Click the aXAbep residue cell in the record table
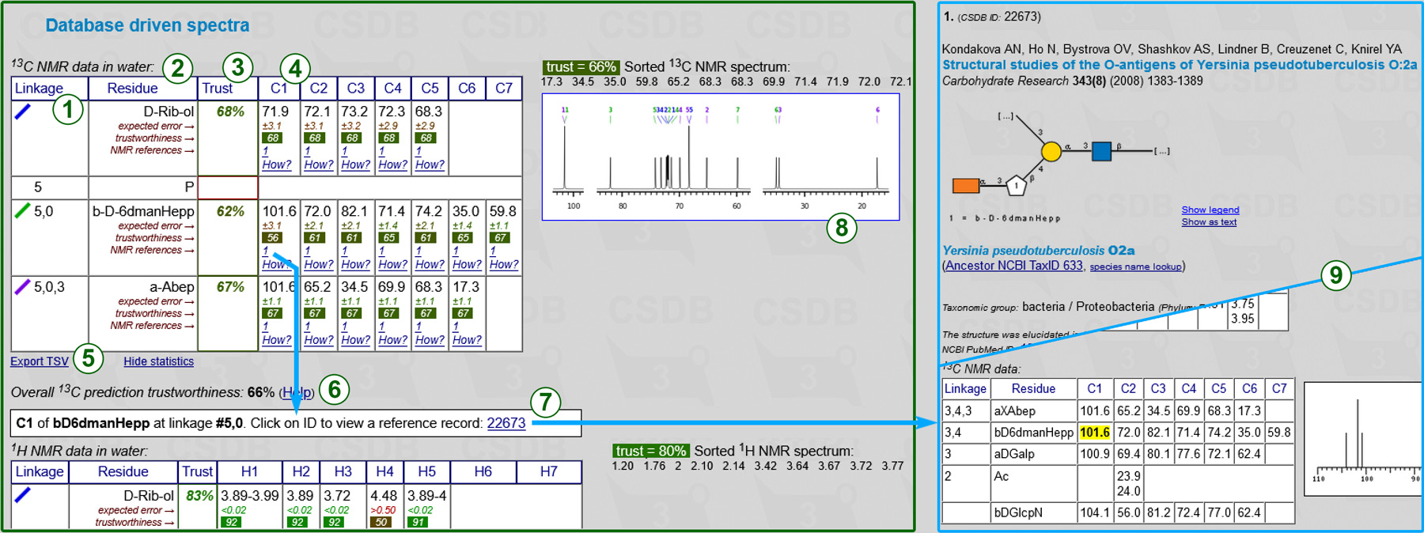This screenshot has height=533, width=1424. click(1033, 411)
